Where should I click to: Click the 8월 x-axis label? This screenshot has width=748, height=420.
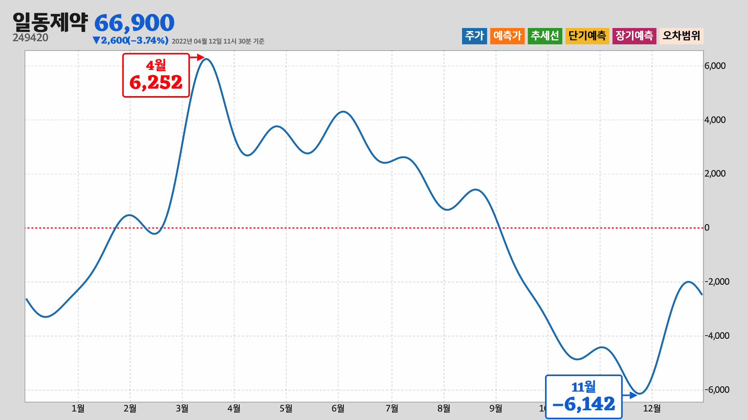point(444,408)
